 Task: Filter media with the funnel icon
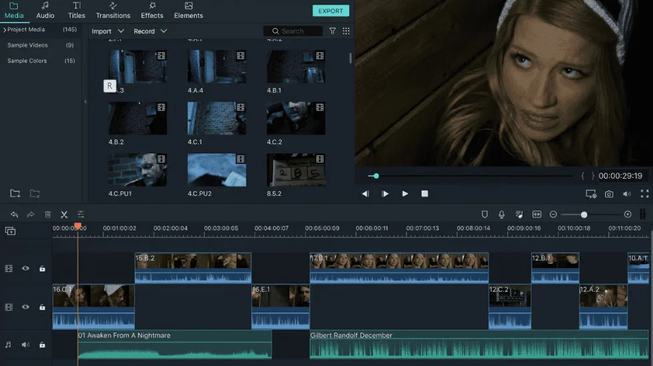(x=332, y=31)
